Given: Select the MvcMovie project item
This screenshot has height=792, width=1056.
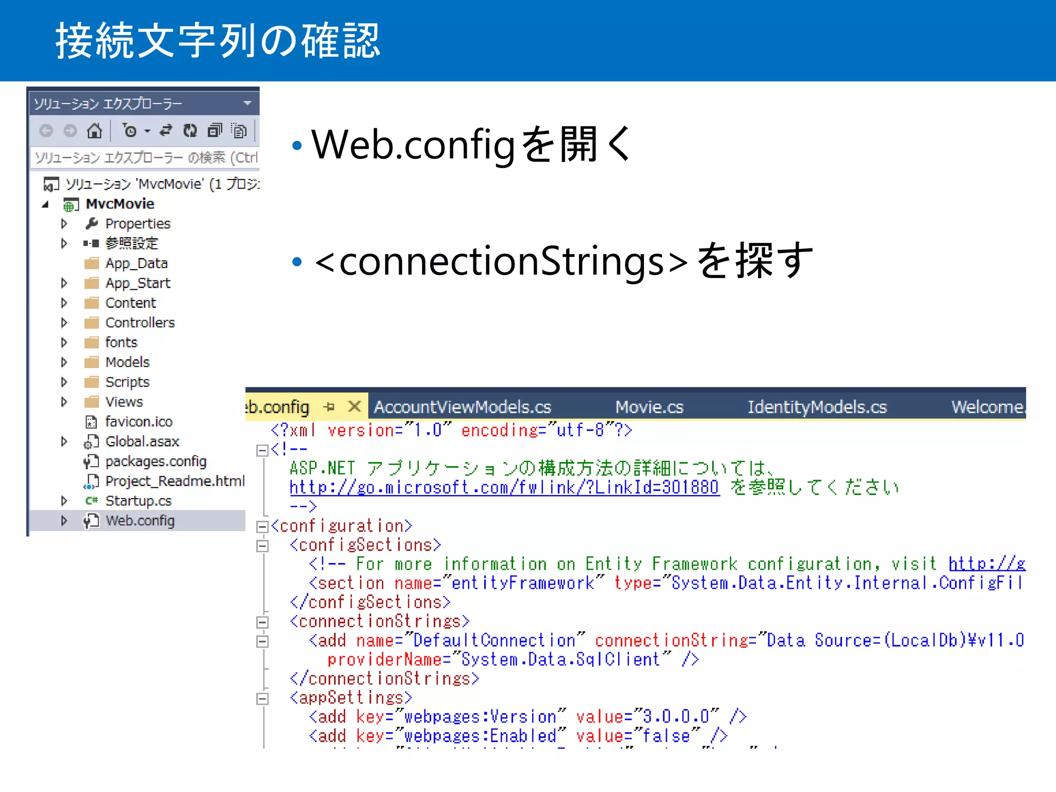Looking at the screenshot, I should 120,204.
